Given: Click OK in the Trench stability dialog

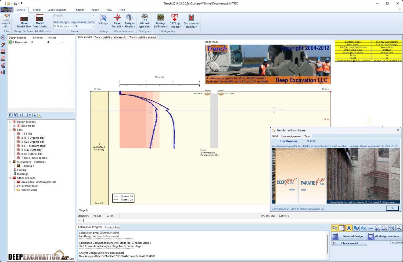Looking at the screenshot, I should point(392,208).
